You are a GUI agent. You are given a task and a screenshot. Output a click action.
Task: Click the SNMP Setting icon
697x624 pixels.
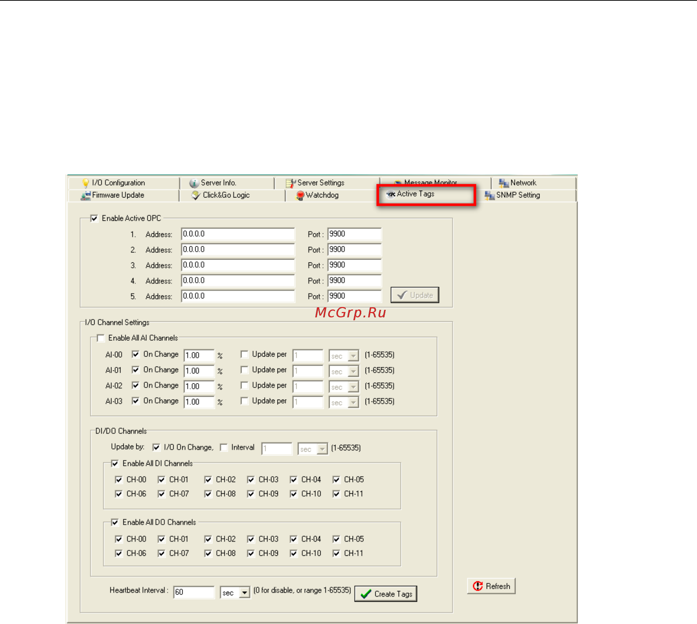(x=489, y=195)
